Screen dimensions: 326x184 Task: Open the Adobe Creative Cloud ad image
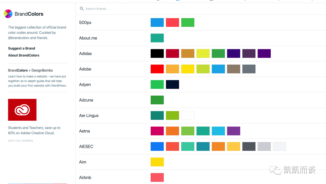(22, 110)
